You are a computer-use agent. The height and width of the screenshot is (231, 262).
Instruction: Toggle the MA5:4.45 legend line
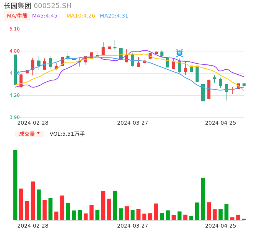[45, 16]
